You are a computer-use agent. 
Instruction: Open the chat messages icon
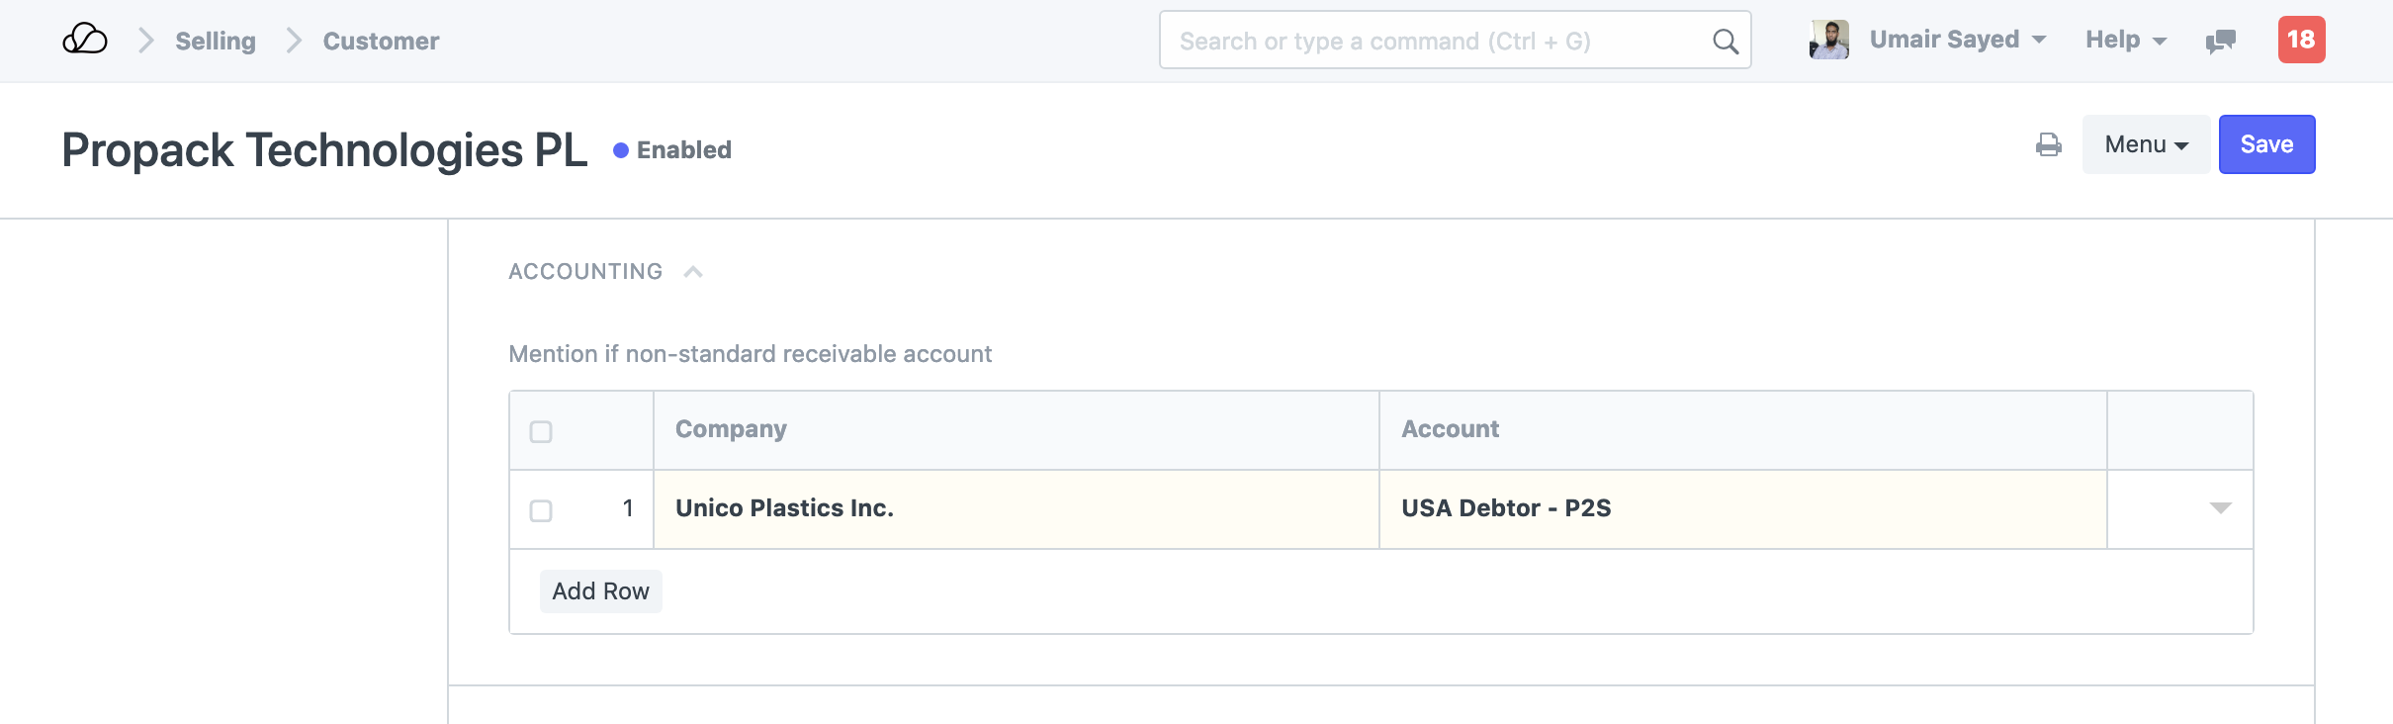(x=2220, y=42)
